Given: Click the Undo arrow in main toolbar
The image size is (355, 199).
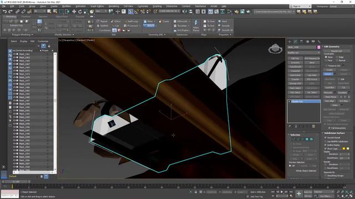Looking at the screenshot, I should pyautogui.click(x=4, y=11).
